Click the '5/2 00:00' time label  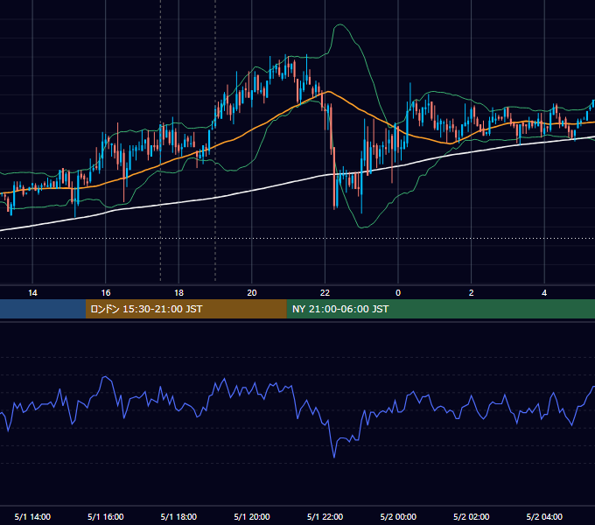[x=398, y=516]
